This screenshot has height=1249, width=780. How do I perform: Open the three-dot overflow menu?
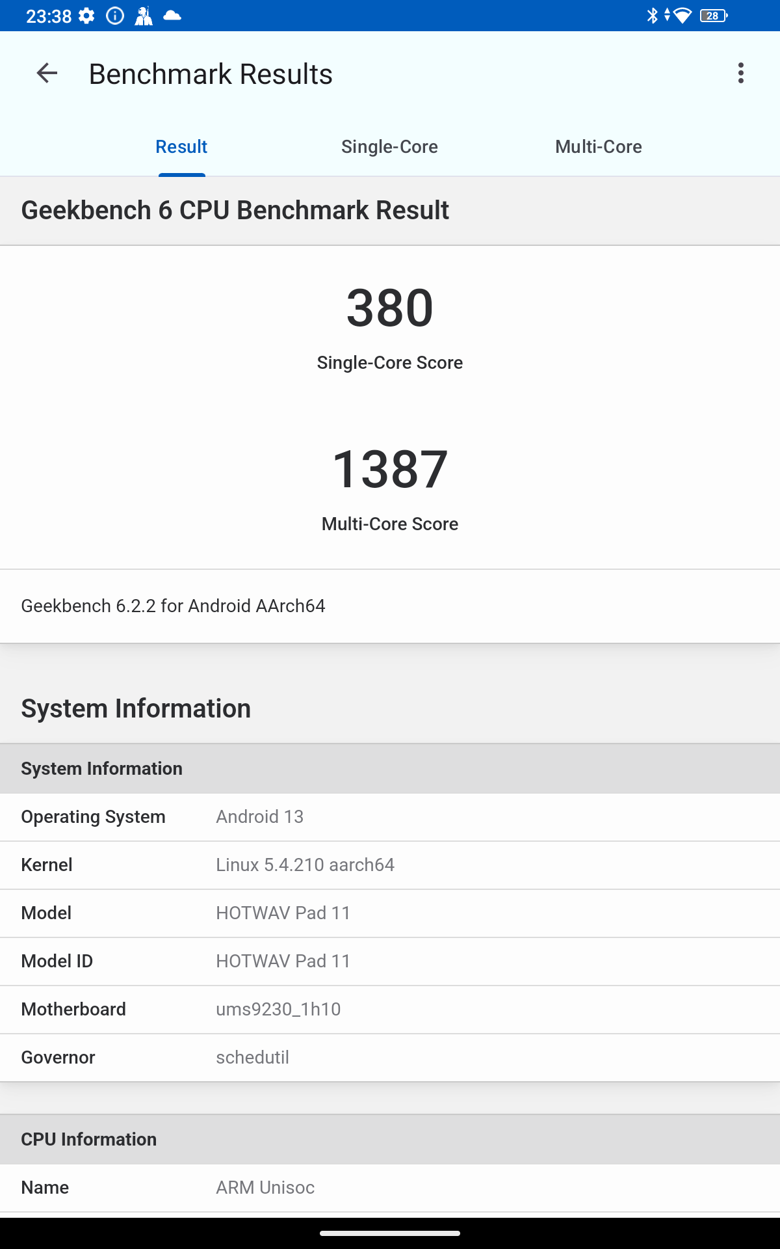click(x=740, y=74)
